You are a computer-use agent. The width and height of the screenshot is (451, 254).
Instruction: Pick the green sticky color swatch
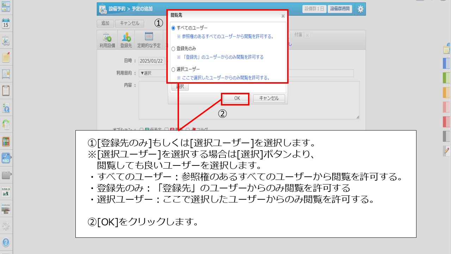pyautogui.click(x=446, y=77)
